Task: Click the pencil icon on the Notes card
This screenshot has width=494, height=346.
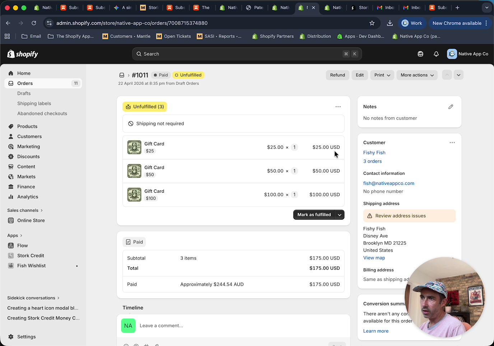Action: click(x=451, y=107)
